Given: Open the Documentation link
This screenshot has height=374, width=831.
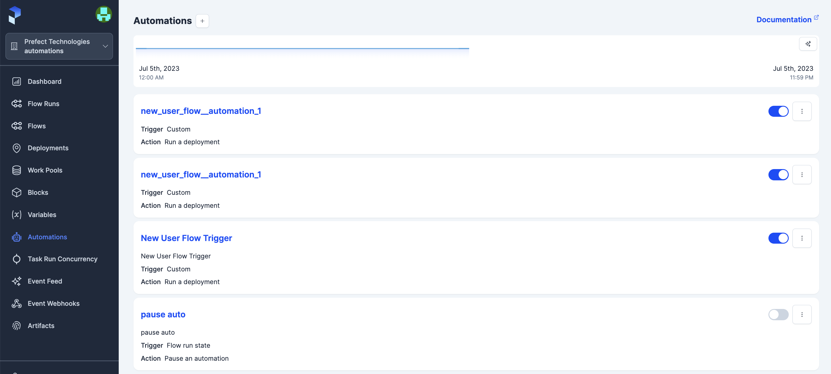Looking at the screenshot, I should (784, 20).
